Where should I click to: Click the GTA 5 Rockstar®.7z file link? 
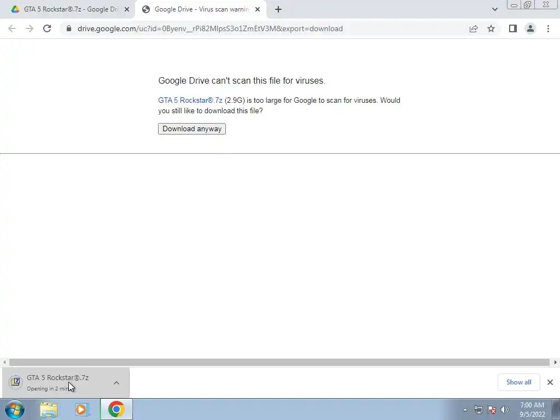pyautogui.click(x=190, y=101)
